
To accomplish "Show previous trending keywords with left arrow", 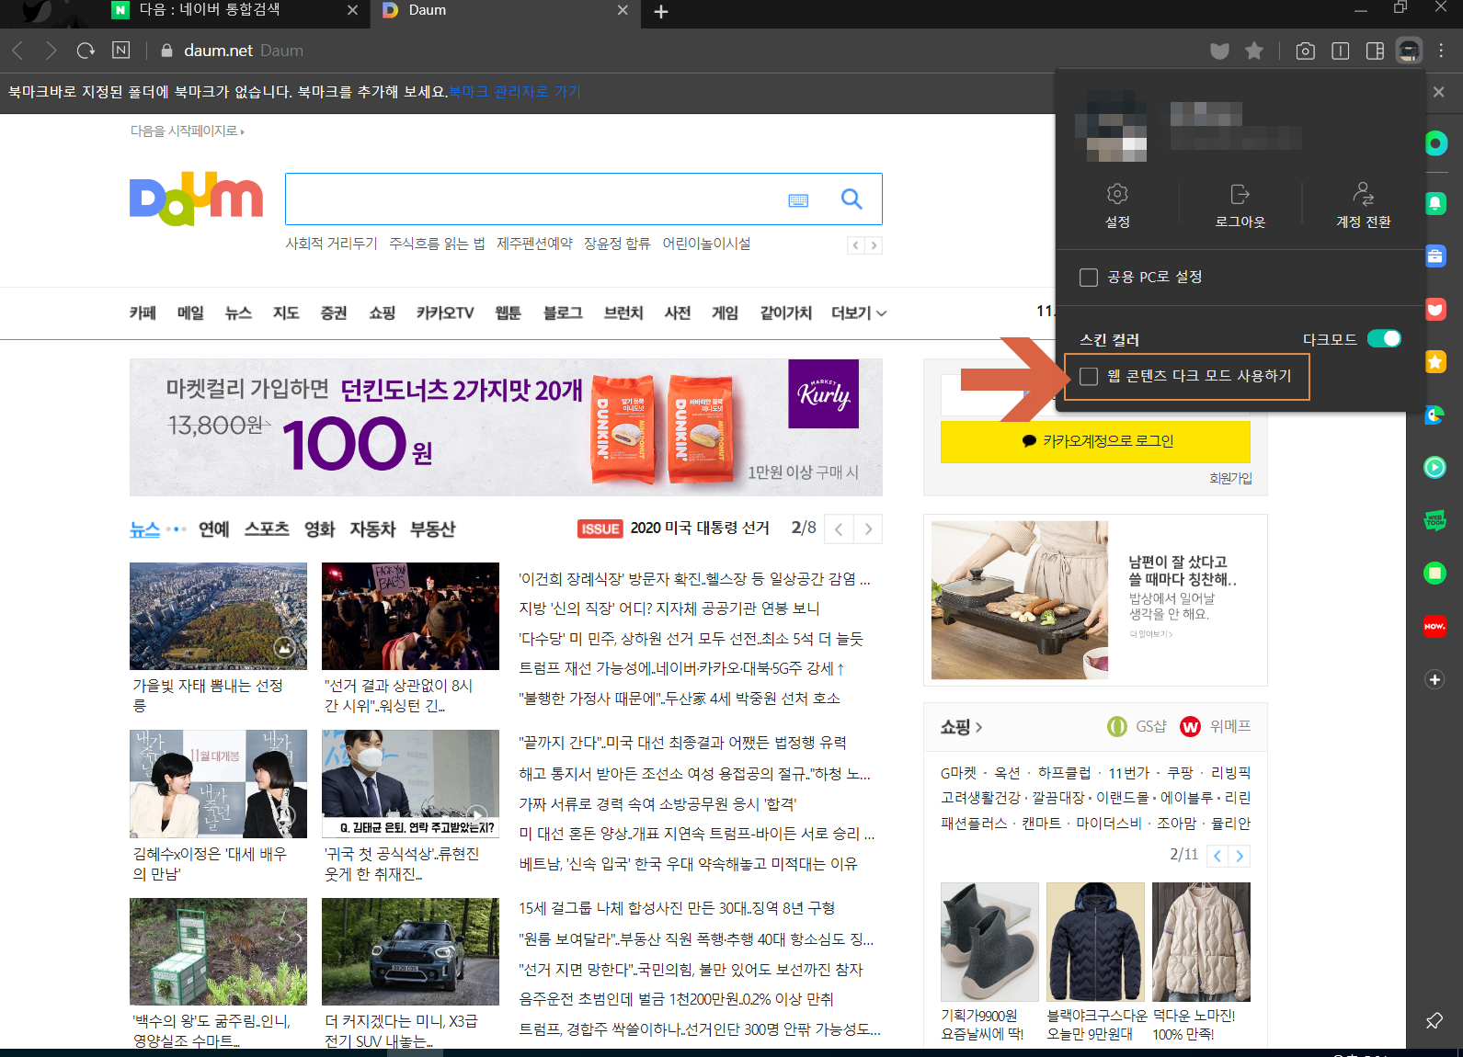I will tap(856, 245).
